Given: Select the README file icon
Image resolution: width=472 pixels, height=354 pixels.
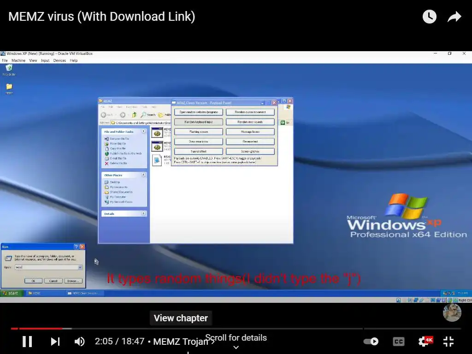Looking at the screenshot, I should (157, 160).
